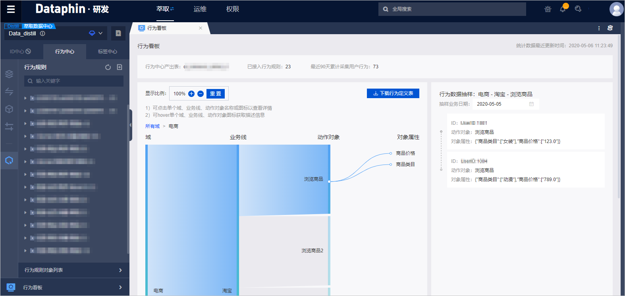Click the 电商 domain label in chart
The height and width of the screenshot is (296, 625).
coord(158,291)
